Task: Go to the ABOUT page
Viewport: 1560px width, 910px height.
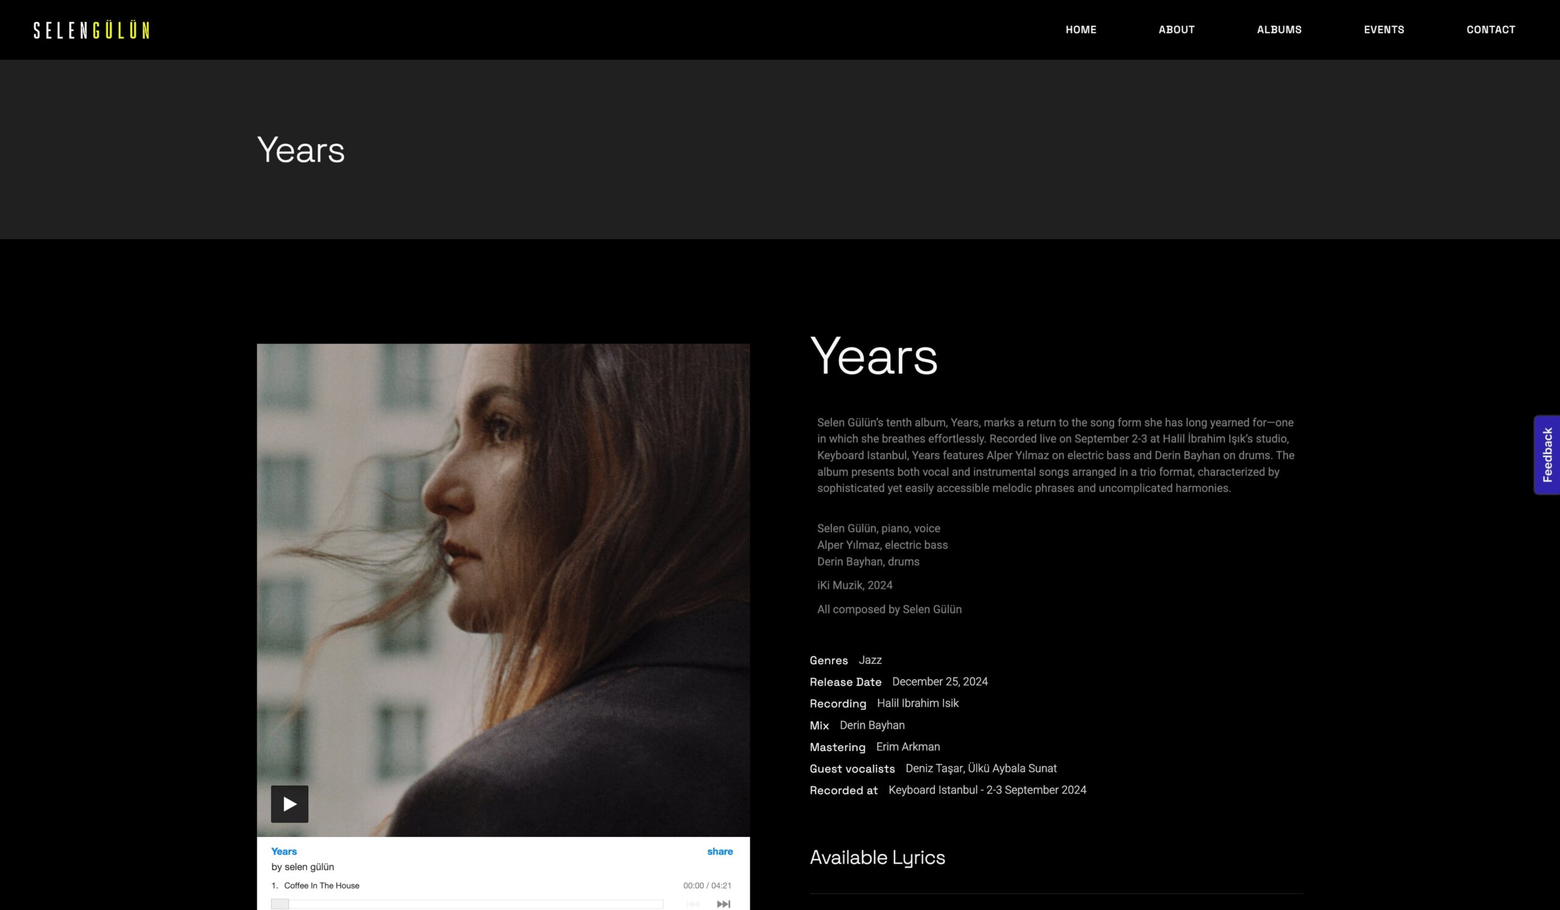Action: point(1176,30)
